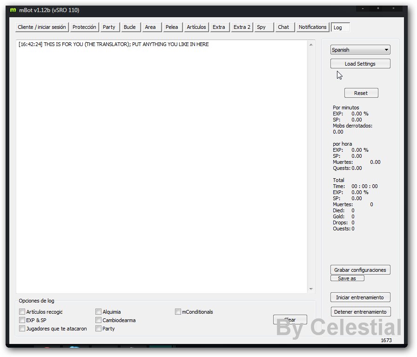Start training with Iniciar entrenamiento
The width and height of the screenshot is (417, 357).
click(x=360, y=297)
